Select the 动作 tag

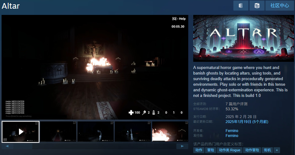[x=199, y=150]
